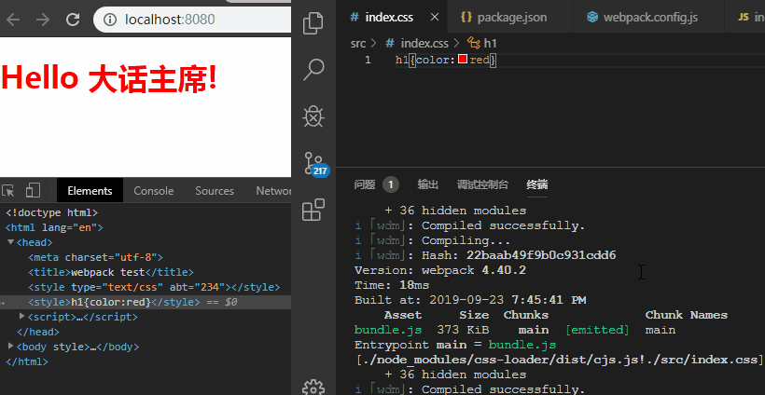Image resolution: width=765 pixels, height=395 pixels.
Task: Open VS Code Explorer view
Action: pyautogui.click(x=313, y=23)
